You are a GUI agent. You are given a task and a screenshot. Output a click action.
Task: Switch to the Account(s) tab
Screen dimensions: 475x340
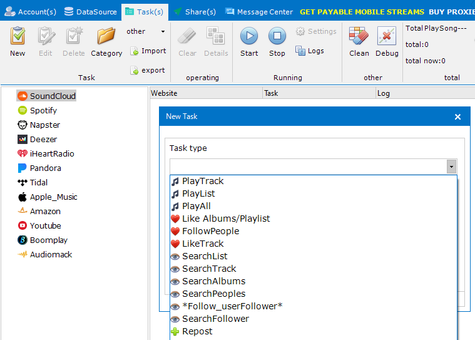pos(30,12)
